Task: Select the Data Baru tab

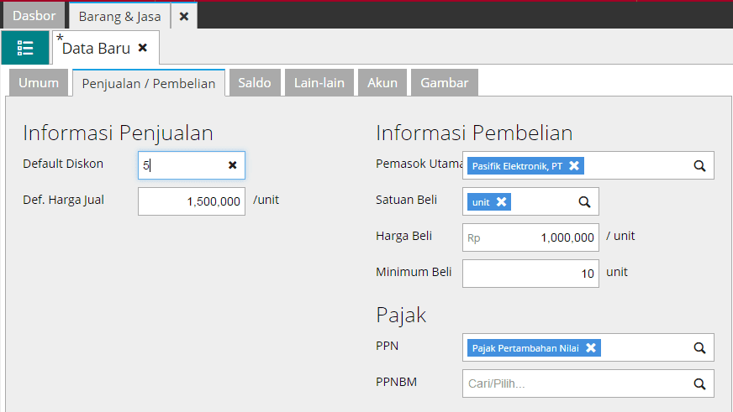Action: 97,48
